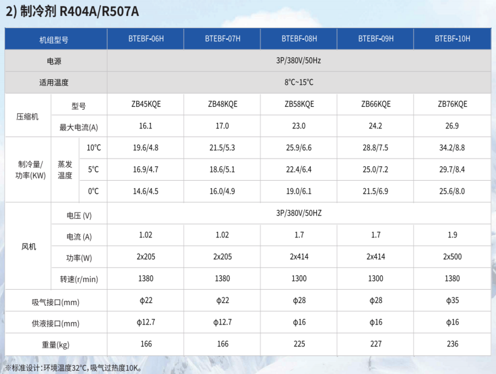Click the BTEBF-10H column header
496x374 pixels.
pyautogui.click(x=452, y=39)
